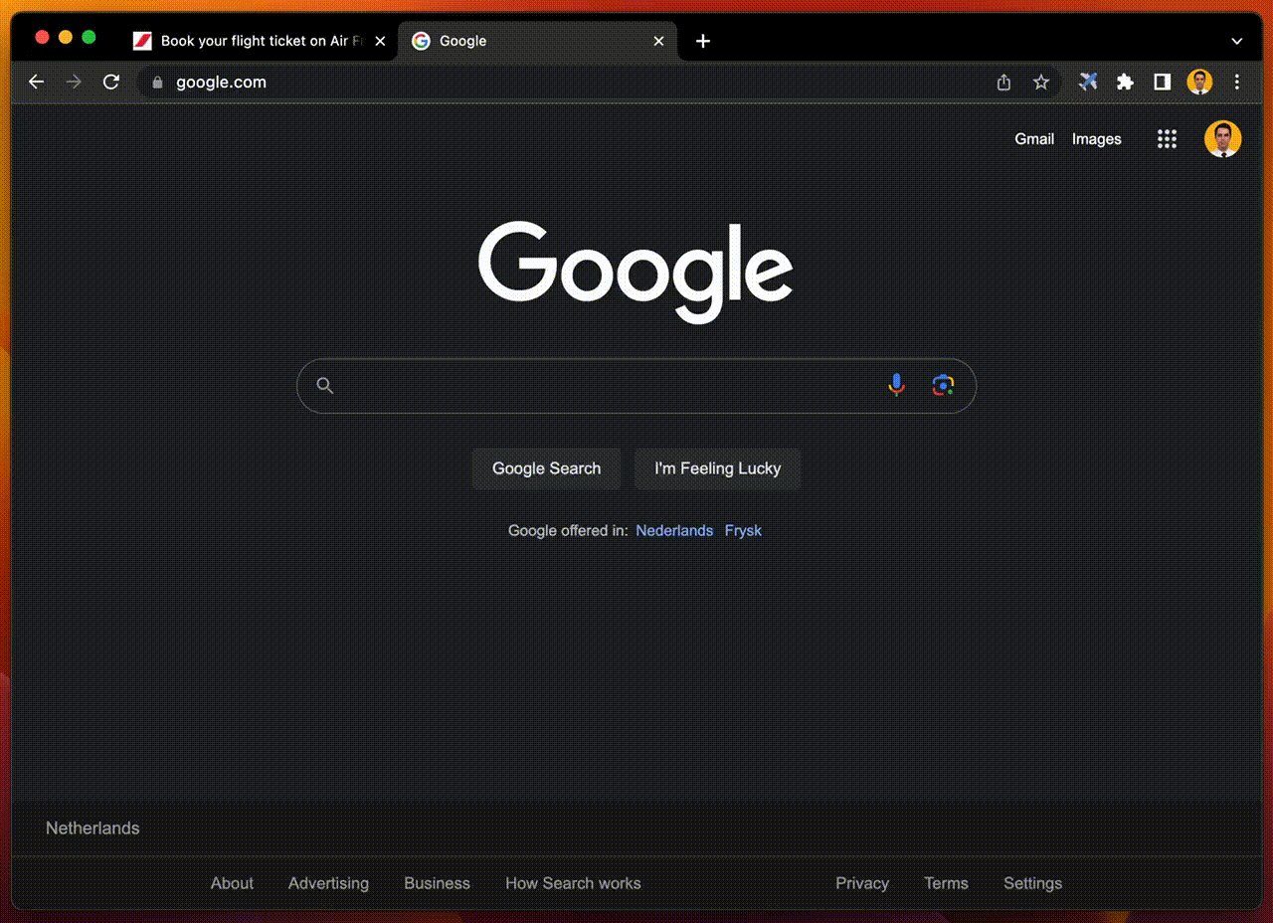1273x923 pixels.
Task: Click the magnifier icon in search box
Action: point(324,385)
